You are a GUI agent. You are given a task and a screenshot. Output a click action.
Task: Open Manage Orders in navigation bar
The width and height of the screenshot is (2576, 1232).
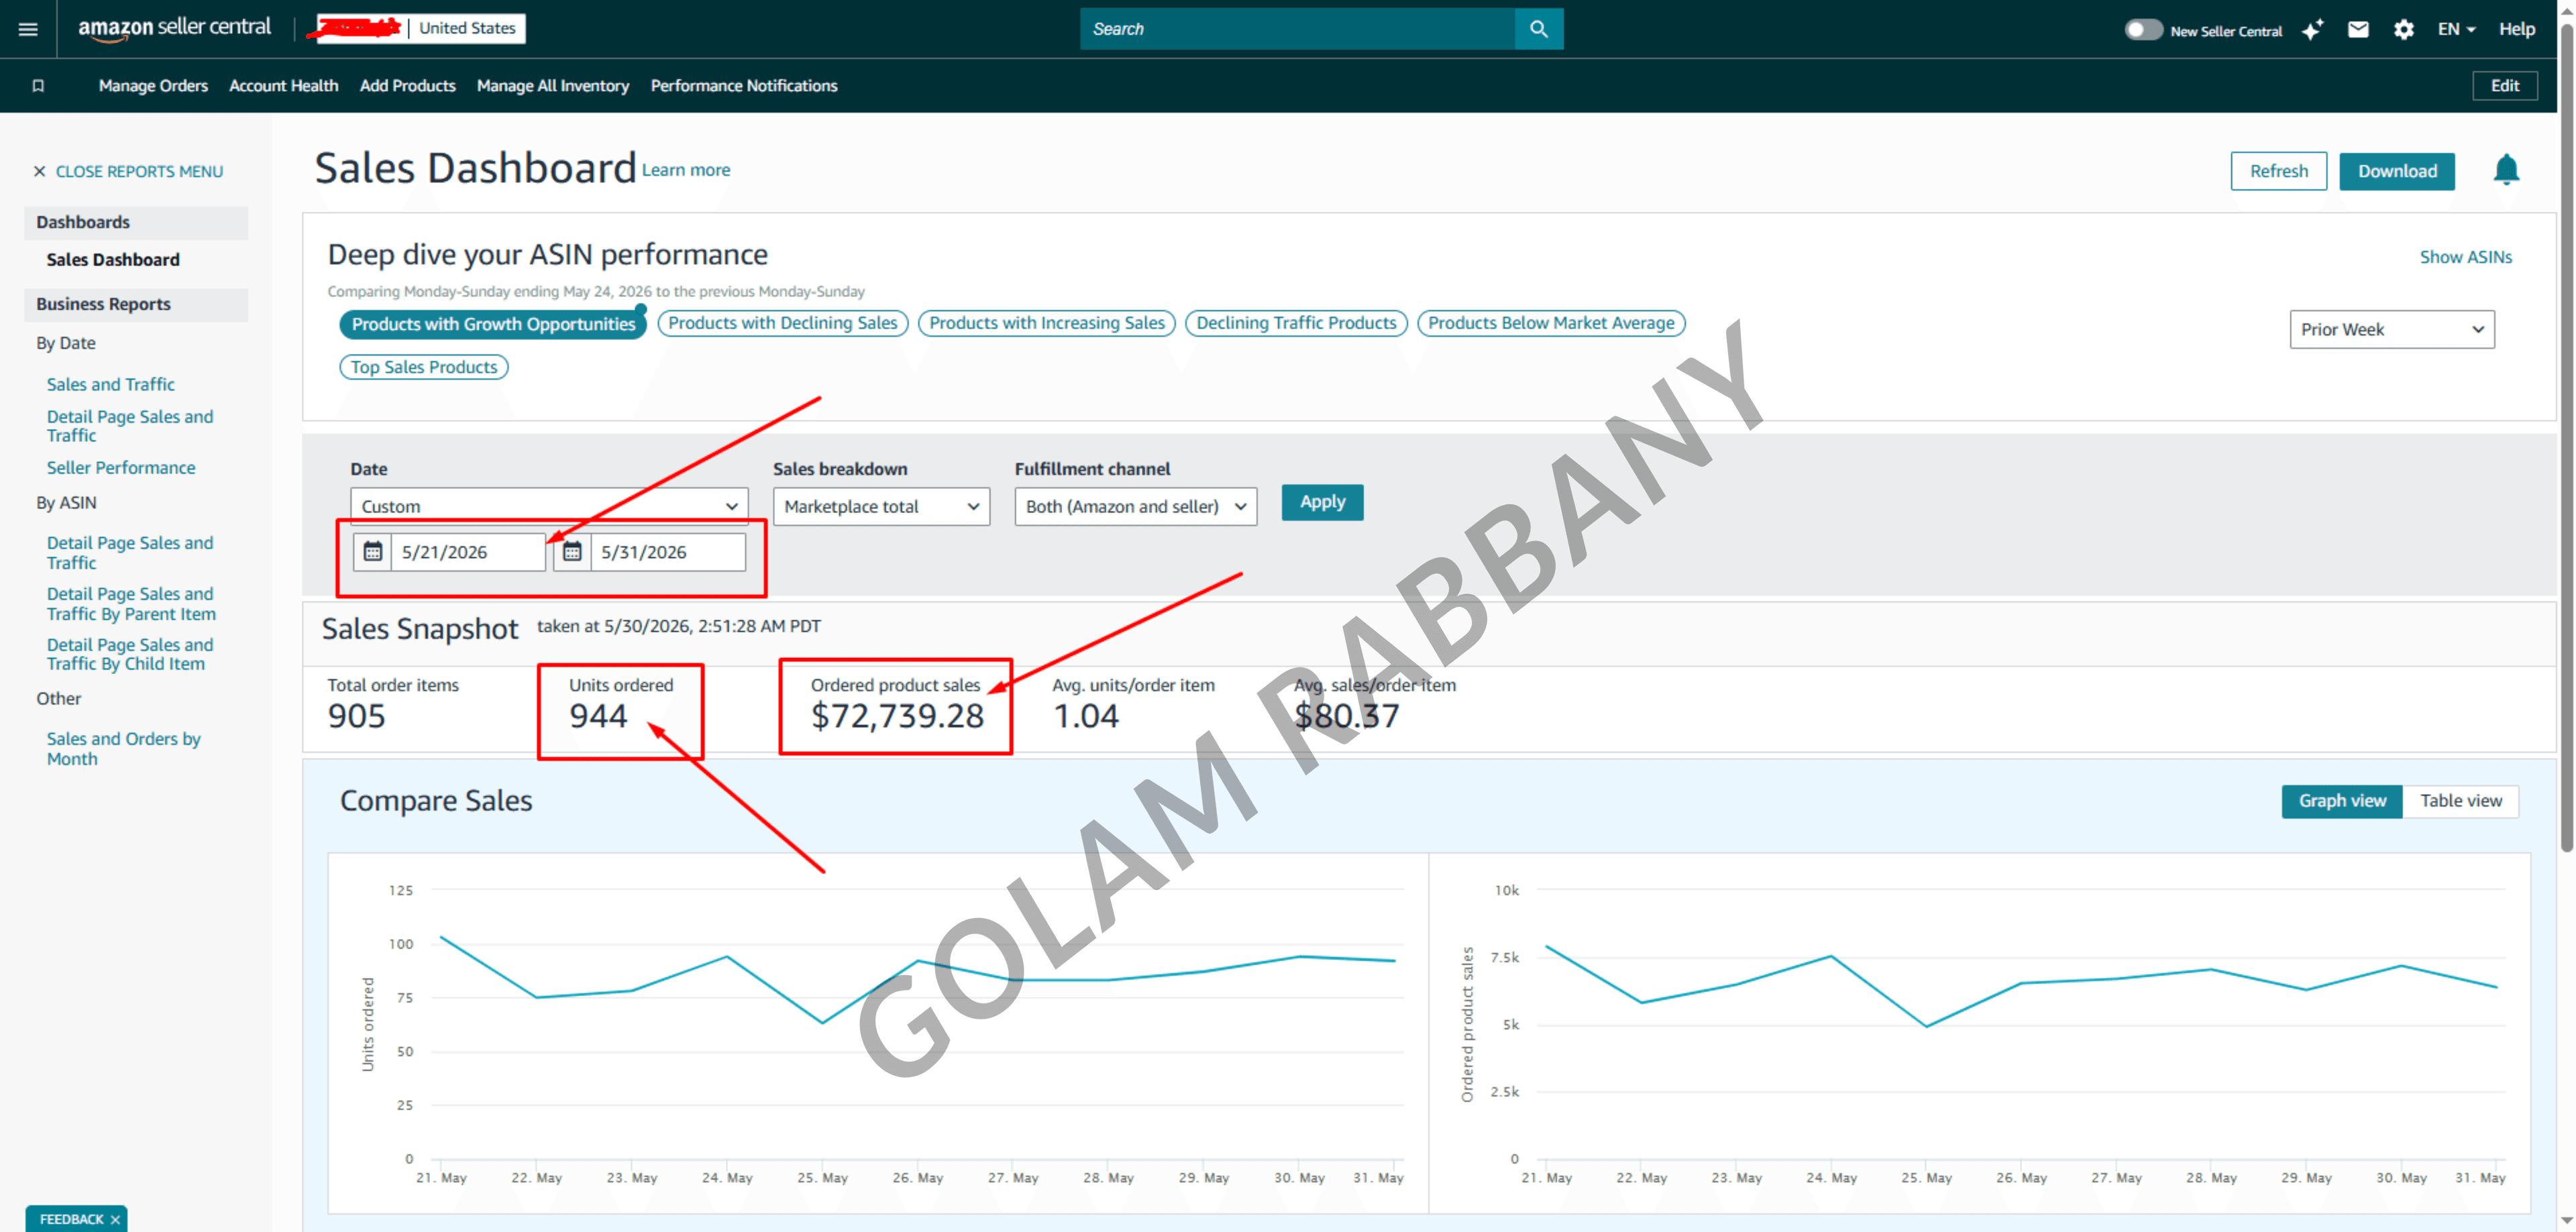click(x=153, y=86)
